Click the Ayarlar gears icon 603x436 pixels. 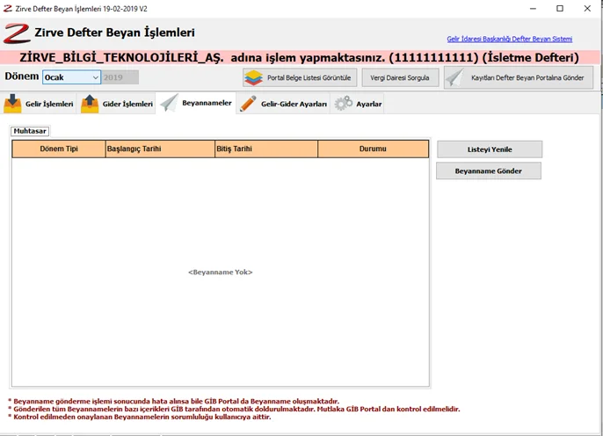[x=344, y=104]
